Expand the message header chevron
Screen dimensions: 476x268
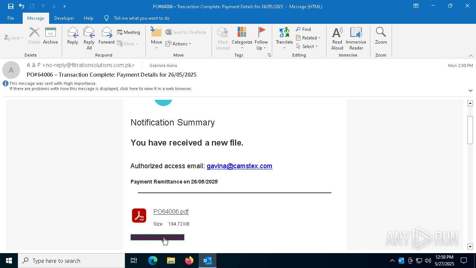470,90
